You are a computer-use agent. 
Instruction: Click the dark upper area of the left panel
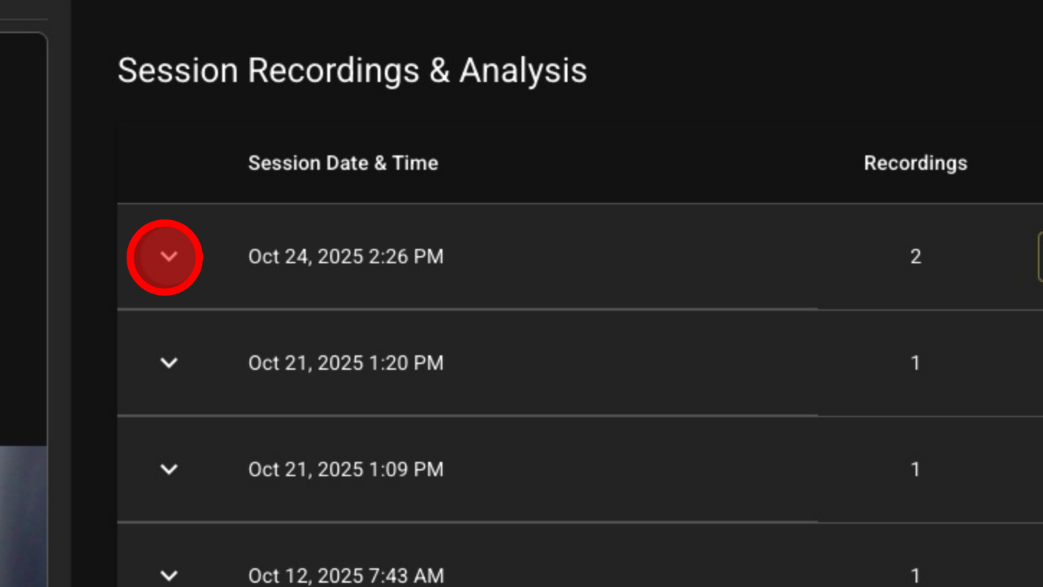click(23, 237)
